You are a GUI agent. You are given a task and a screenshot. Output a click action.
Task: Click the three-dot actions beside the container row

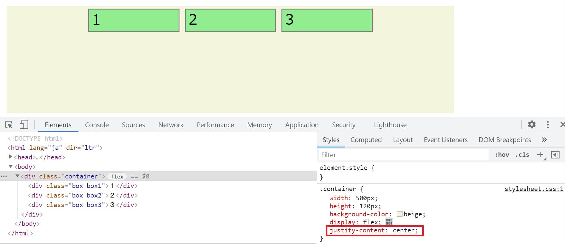(x=4, y=176)
